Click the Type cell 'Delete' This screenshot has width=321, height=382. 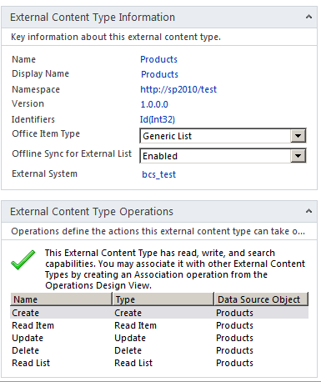point(128,350)
